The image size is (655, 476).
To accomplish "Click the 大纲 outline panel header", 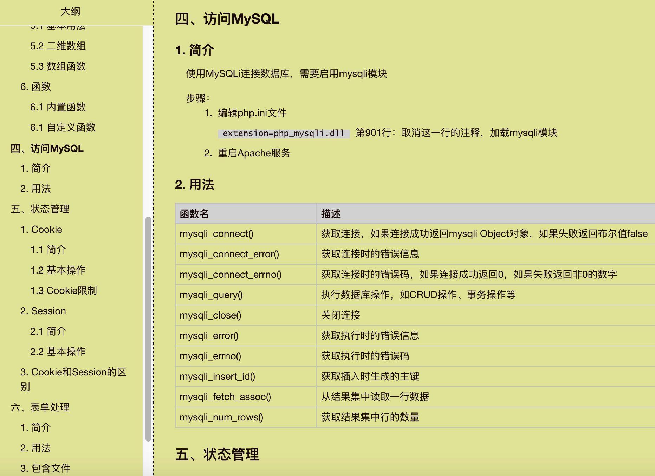I will pyautogui.click(x=71, y=12).
